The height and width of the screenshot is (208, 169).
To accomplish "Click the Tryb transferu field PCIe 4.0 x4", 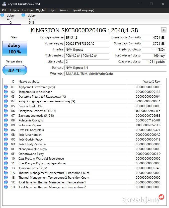I will point(87,56).
